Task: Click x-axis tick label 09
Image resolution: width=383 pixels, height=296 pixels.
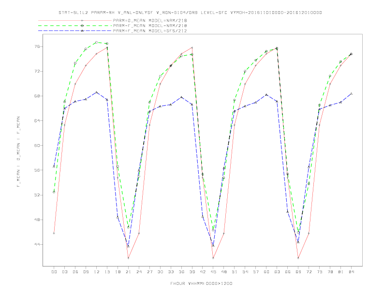Action: pos(86,272)
